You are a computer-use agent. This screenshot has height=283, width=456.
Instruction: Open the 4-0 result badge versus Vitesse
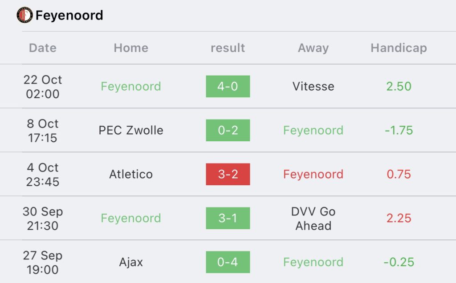pyautogui.click(x=228, y=87)
